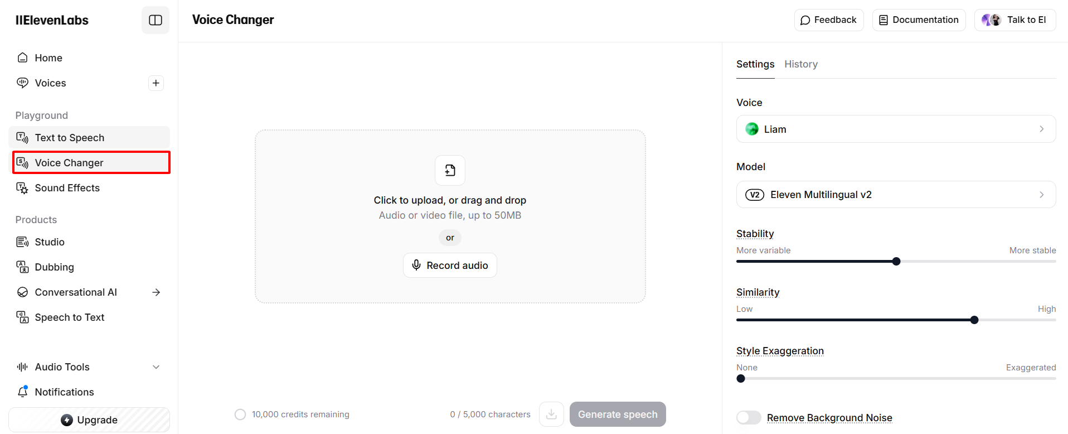Screen dimensions: 1068x434
Task: Open the Eleven Multilingual v2 model selector
Action: click(896, 195)
